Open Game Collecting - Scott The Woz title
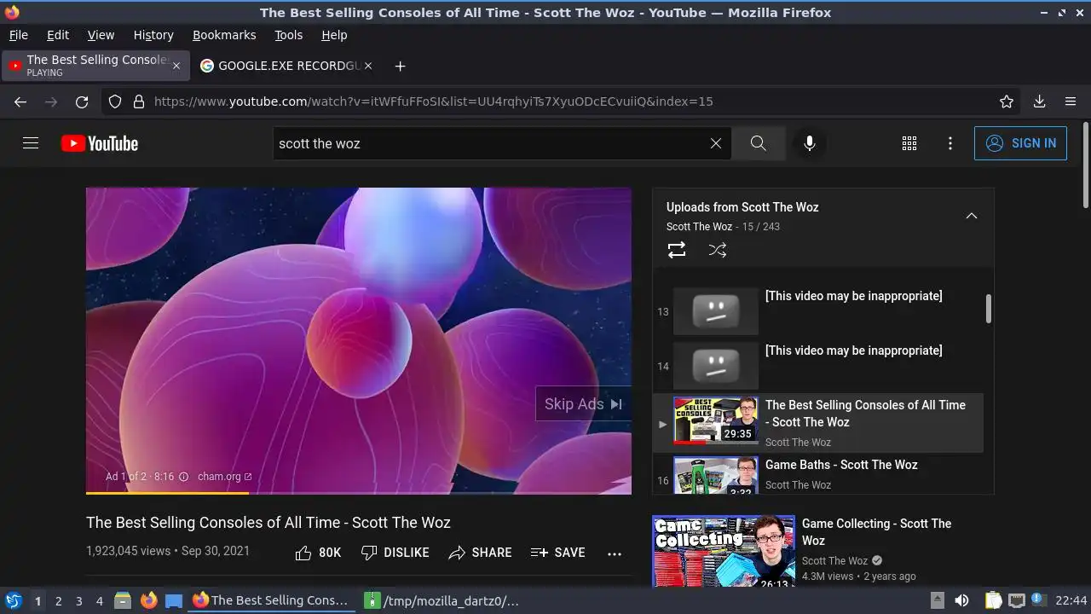The image size is (1091, 614). coord(876,532)
